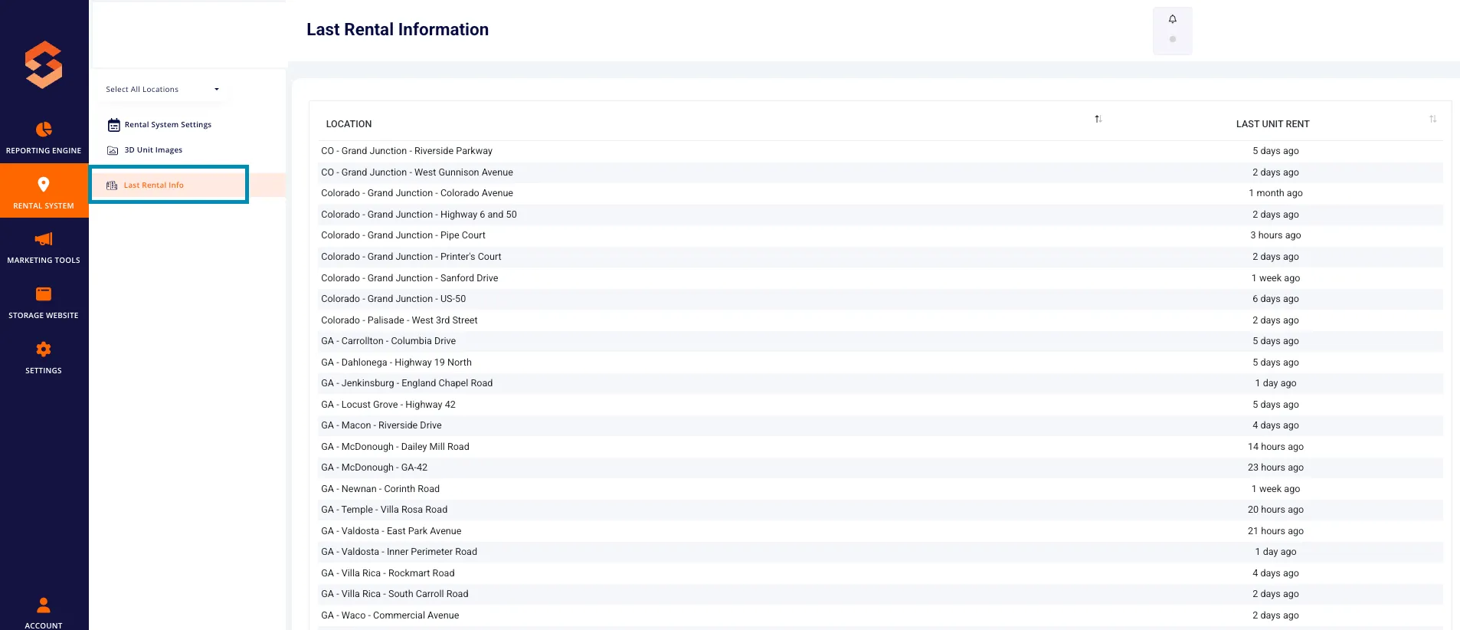The width and height of the screenshot is (1460, 630).
Task: Click the notification bell icon
Action: pos(1172,19)
